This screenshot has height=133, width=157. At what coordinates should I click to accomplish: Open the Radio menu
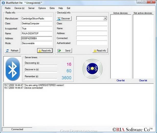(x=8, y=8)
